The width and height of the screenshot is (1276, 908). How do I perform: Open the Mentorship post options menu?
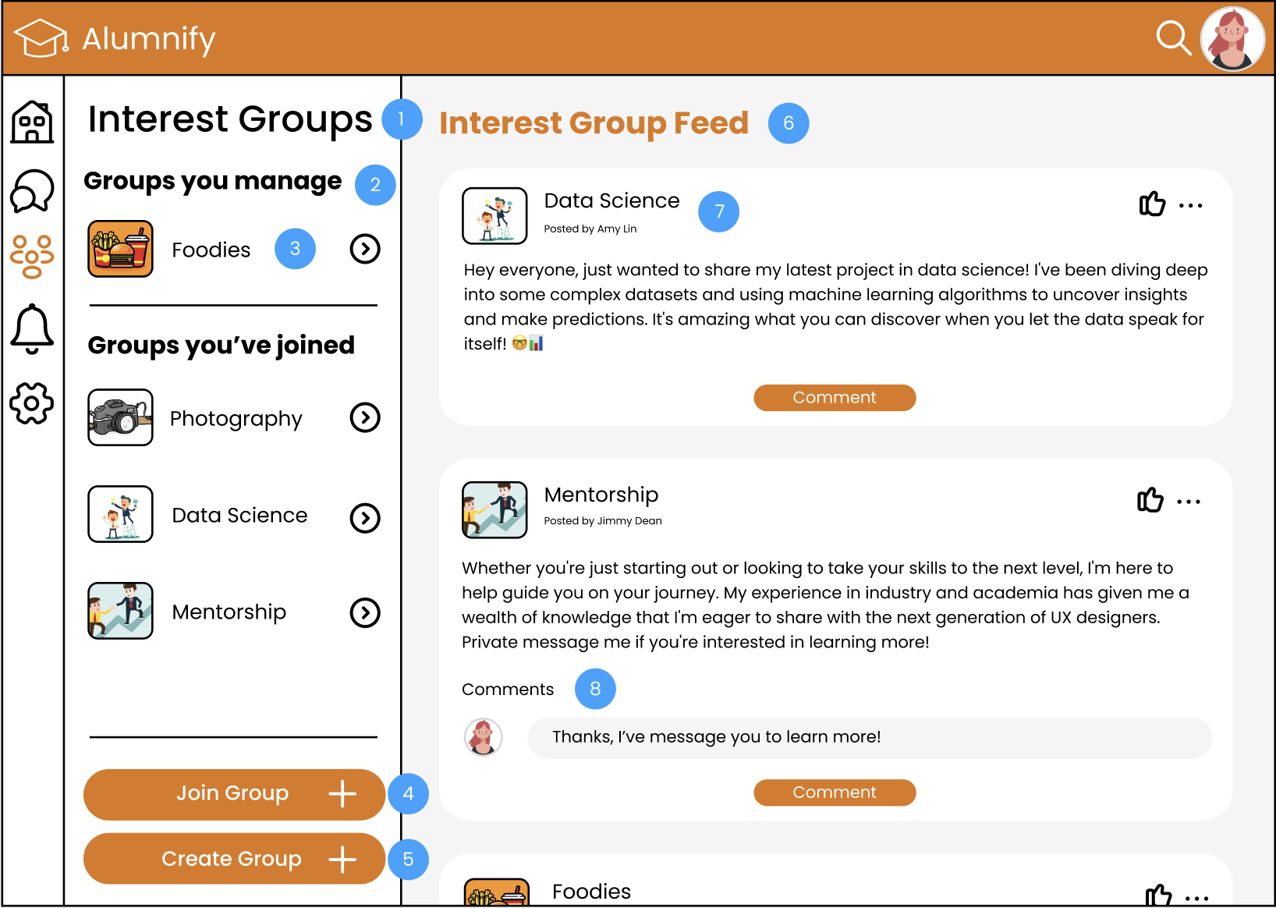pos(1189,500)
